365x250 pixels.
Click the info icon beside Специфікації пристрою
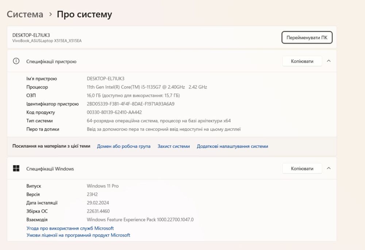pos(16,61)
